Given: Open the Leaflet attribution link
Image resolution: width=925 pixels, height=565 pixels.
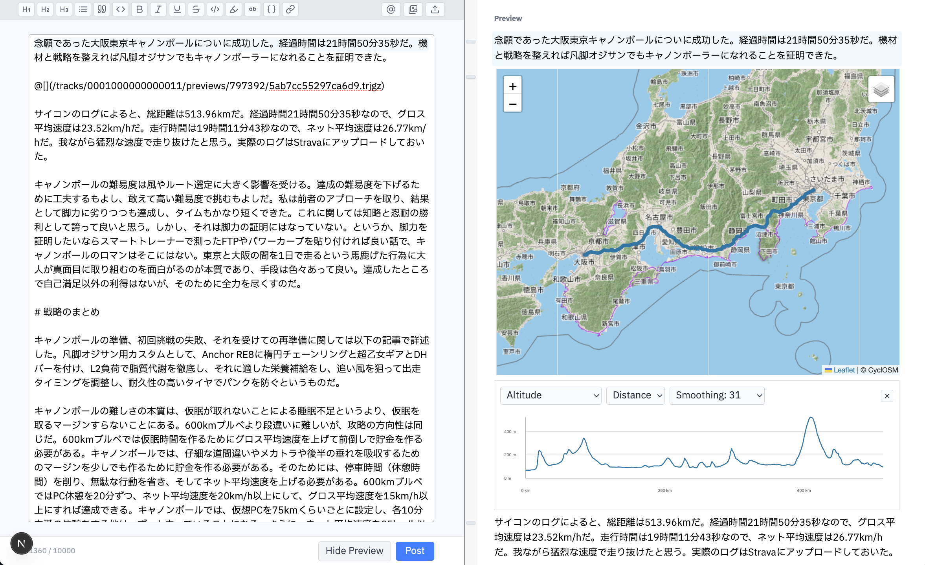Looking at the screenshot, I should (x=844, y=370).
